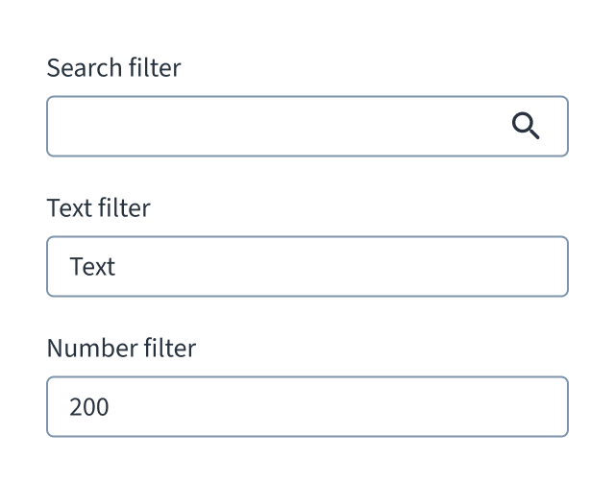Focus the Search filter input box
The height and width of the screenshot is (483, 615).
pyautogui.click(x=307, y=126)
